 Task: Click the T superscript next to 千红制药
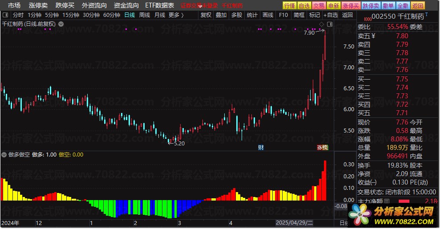(426, 14)
